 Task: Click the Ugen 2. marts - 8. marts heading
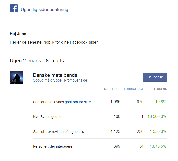[x=37, y=61]
